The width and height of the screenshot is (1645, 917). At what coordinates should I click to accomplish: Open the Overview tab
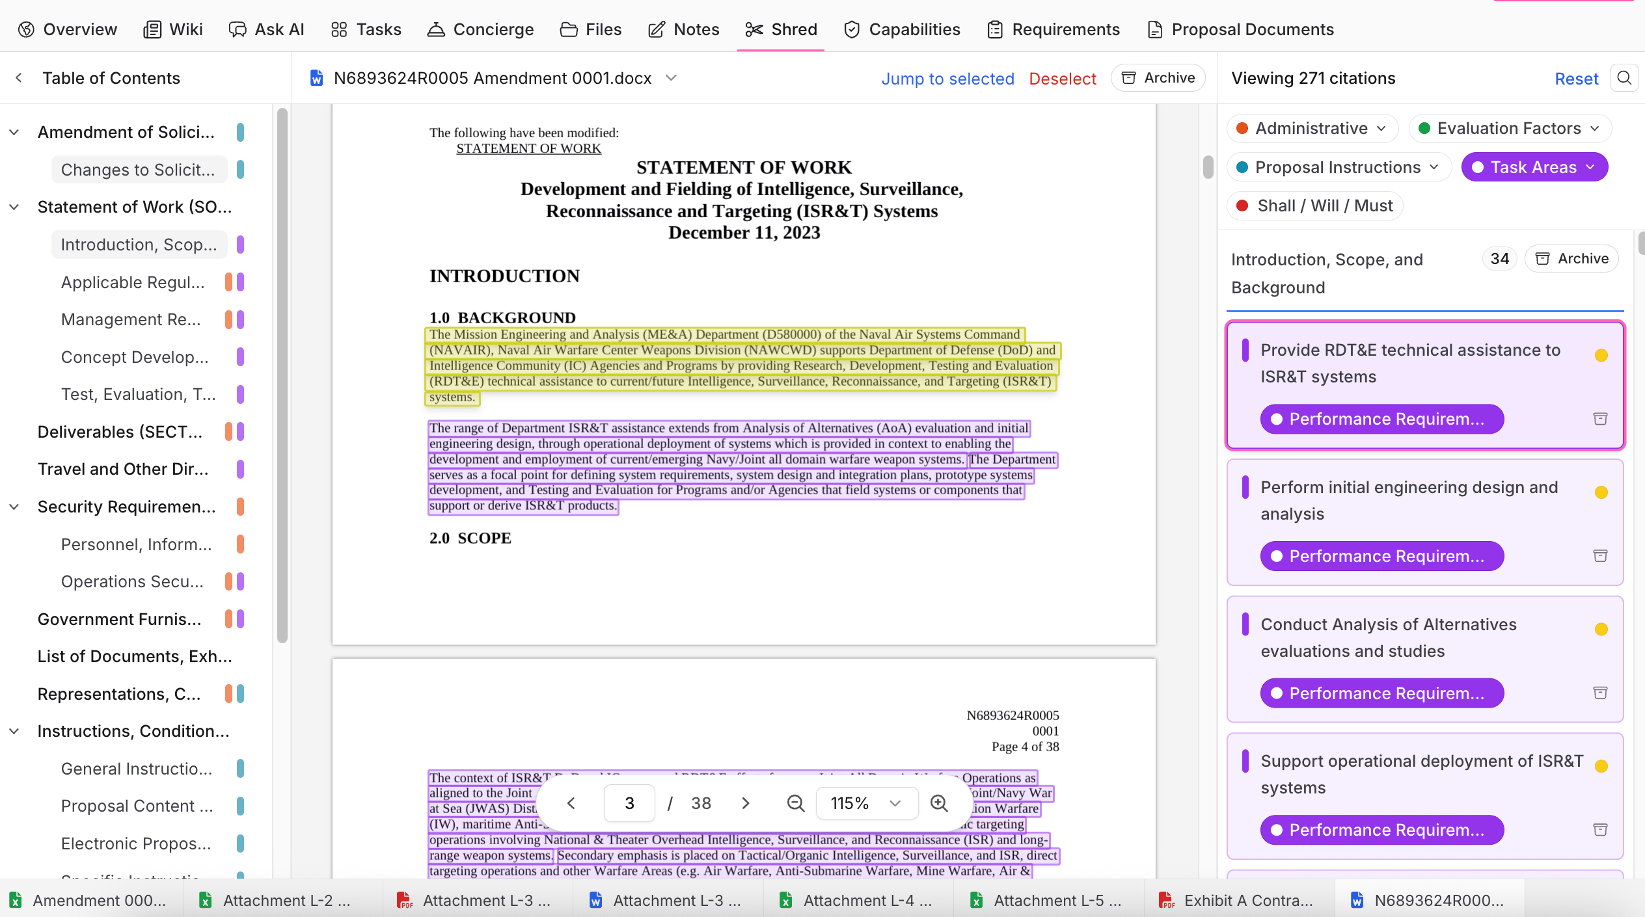[68, 29]
